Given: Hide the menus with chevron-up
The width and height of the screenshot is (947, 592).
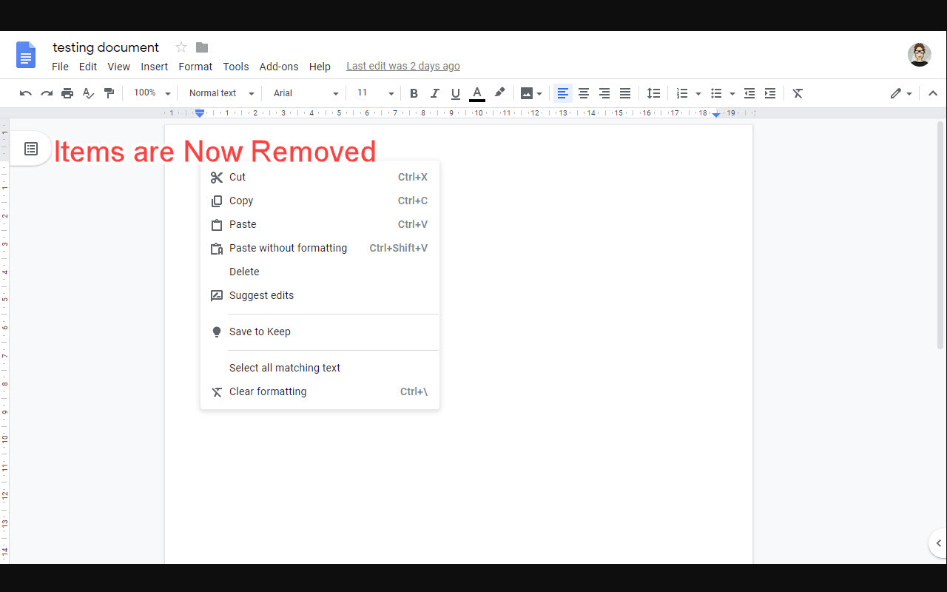Looking at the screenshot, I should (x=933, y=93).
